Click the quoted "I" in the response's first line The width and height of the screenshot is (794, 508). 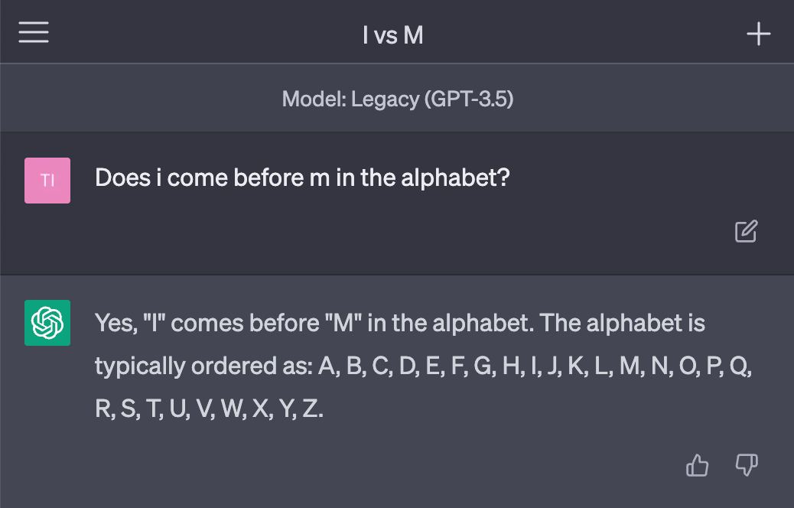tap(155, 323)
